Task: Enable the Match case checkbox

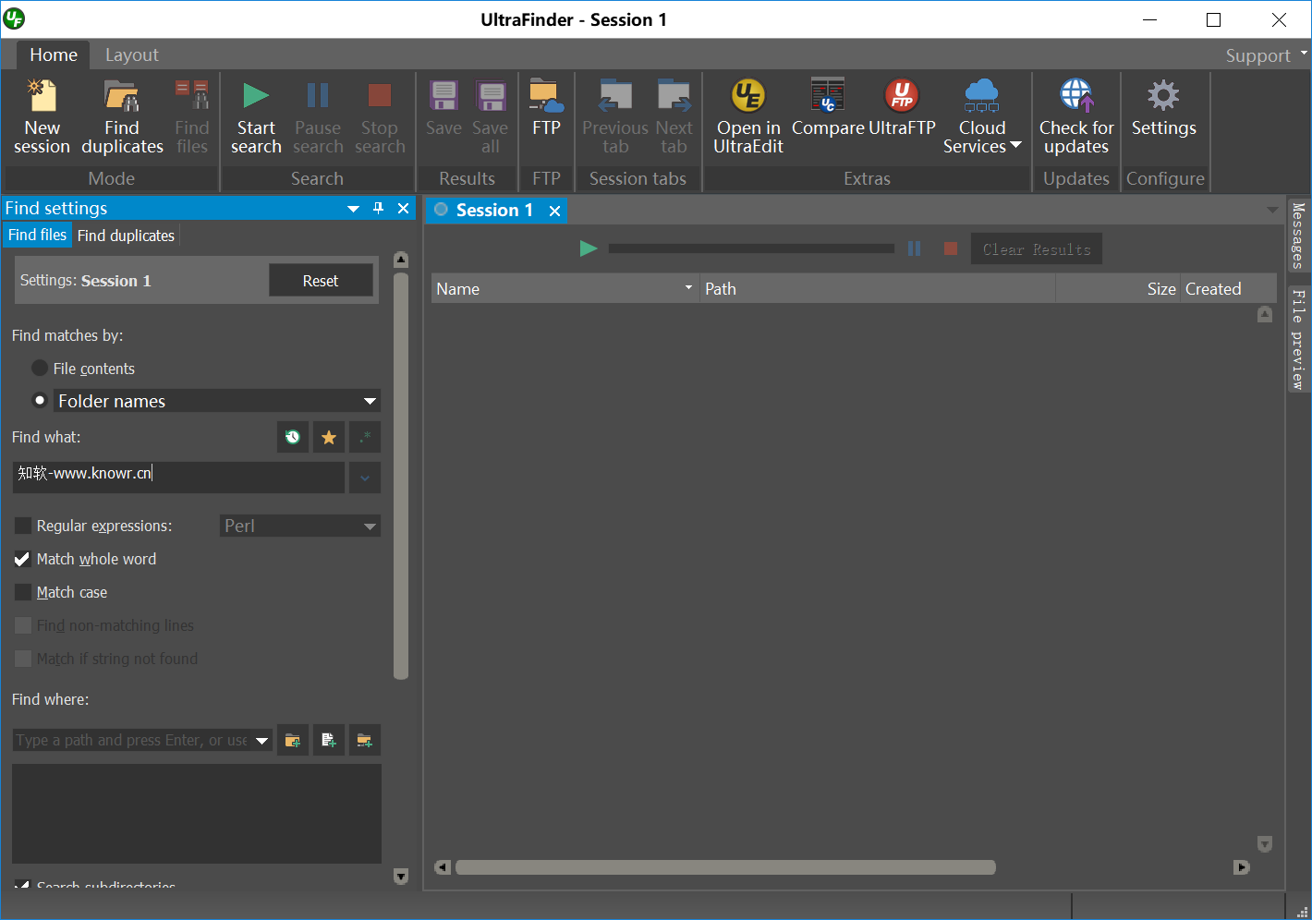Action: coord(23,592)
